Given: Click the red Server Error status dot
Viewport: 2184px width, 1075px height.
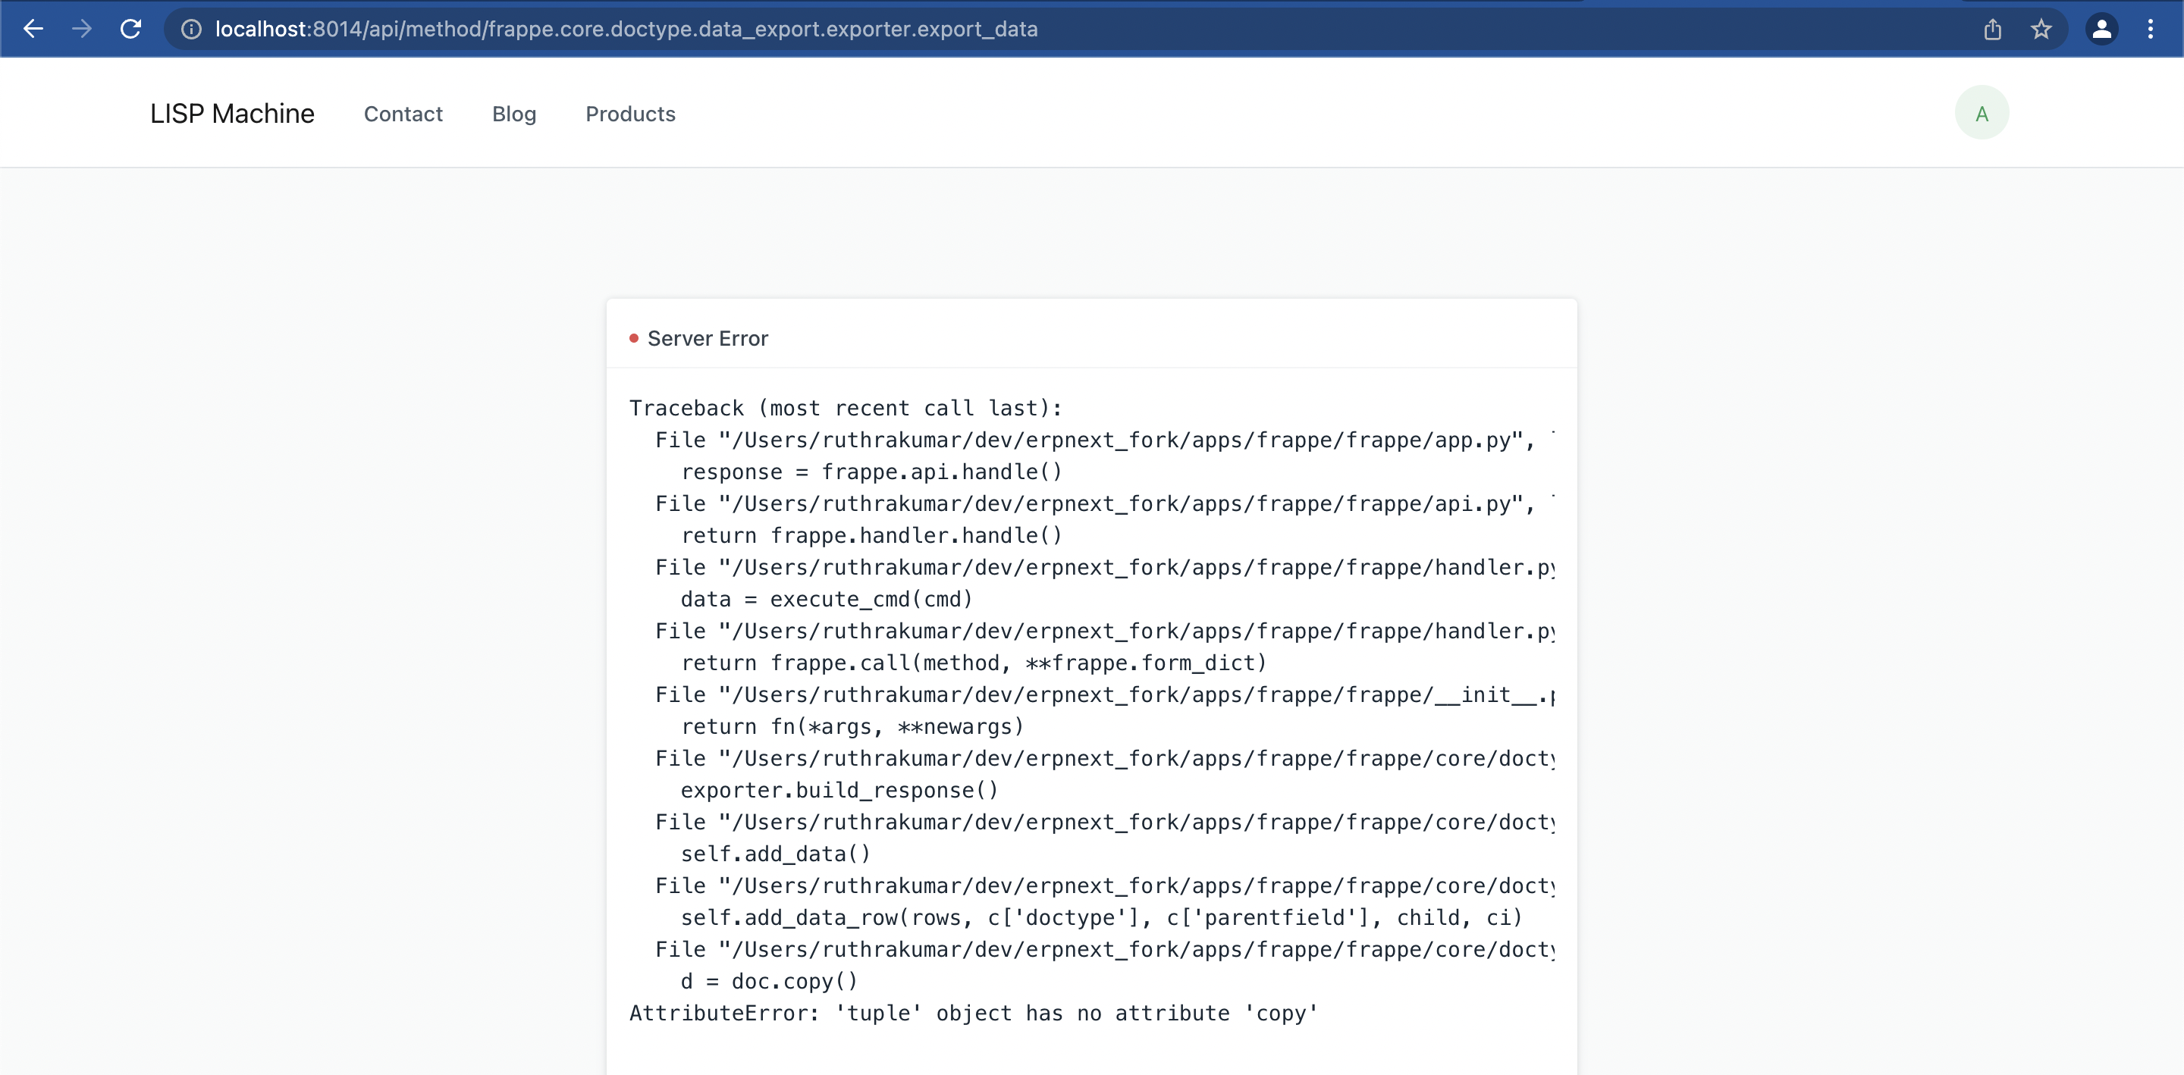Looking at the screenshot, I should click(x=634, y=337).
